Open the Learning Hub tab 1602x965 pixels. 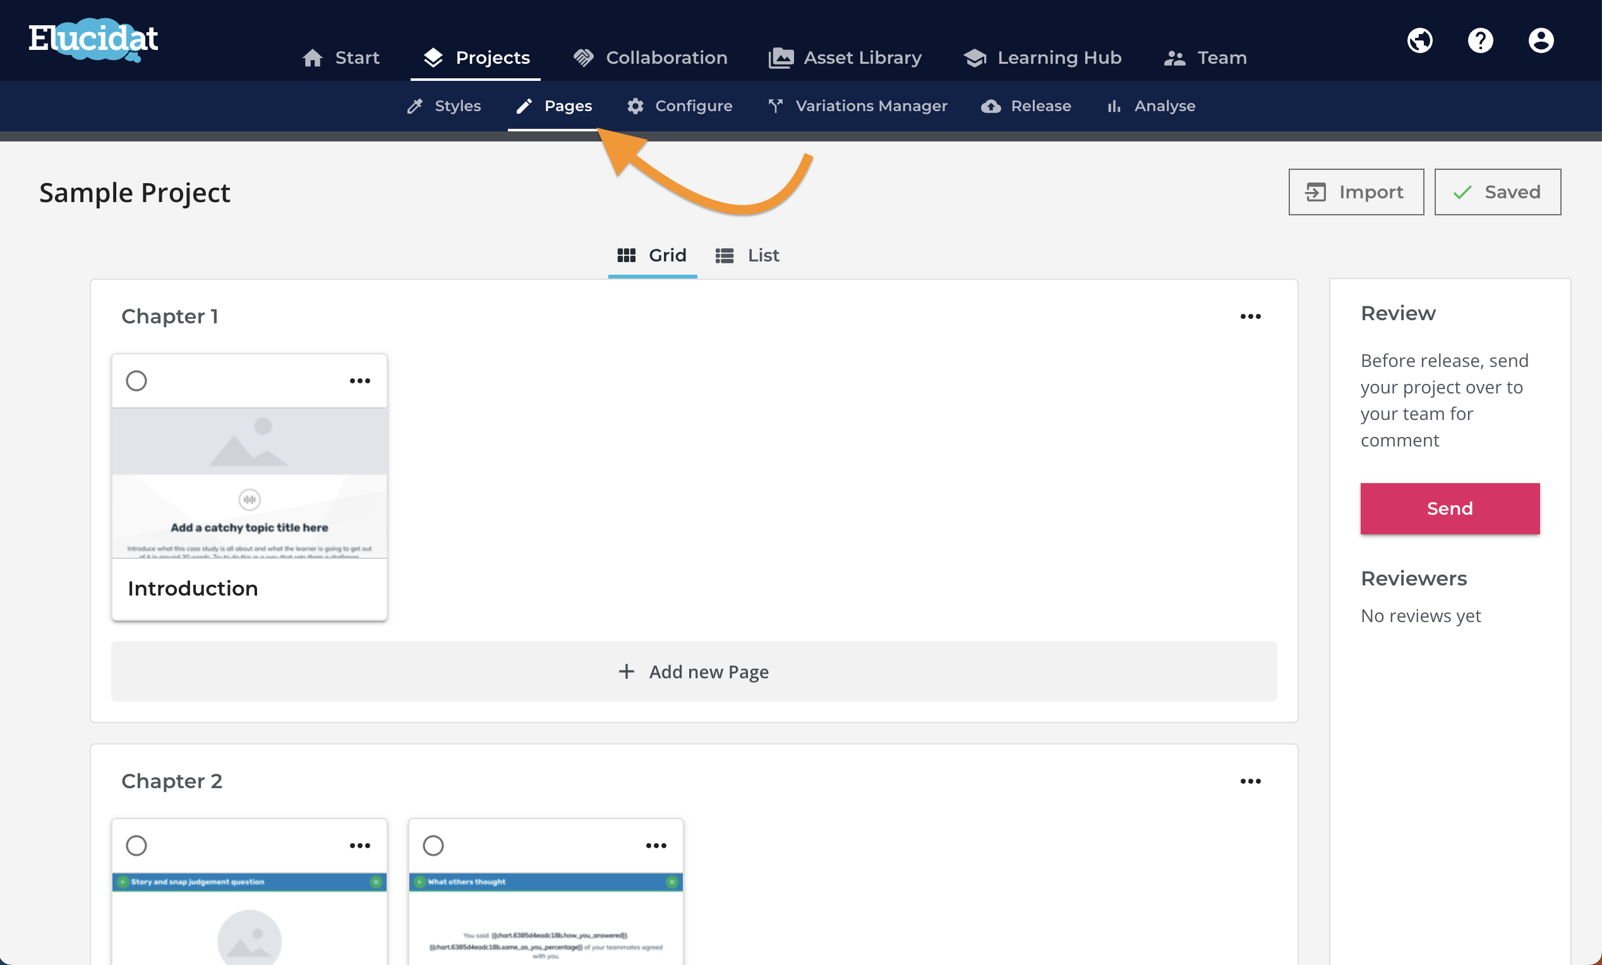pyautogui.click(x=1042, y=58)
